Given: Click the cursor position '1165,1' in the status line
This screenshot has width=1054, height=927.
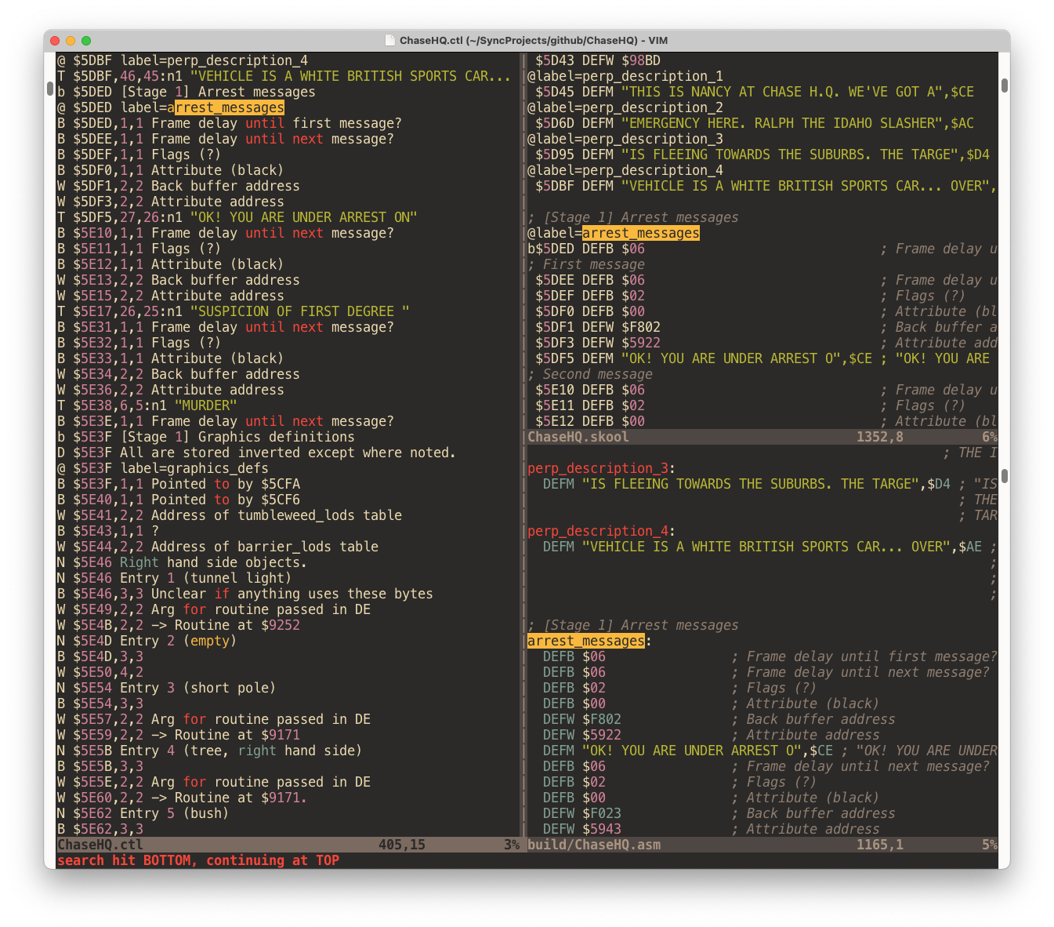Looking at the screenshot, I should click(880, 845).
